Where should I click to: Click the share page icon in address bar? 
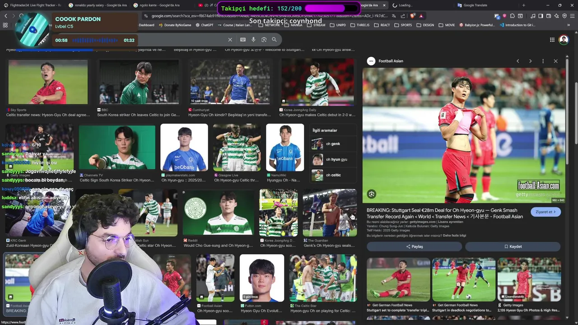(402, 16)
